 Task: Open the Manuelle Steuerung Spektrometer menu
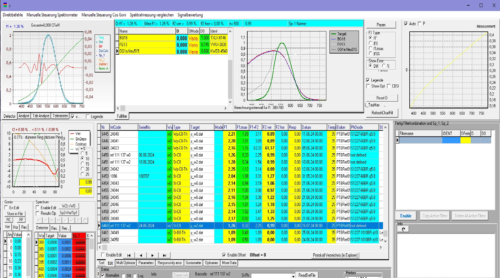[52, 15]
